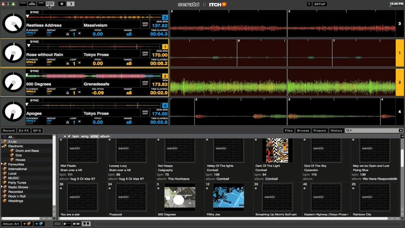405x228 pixels.
Task: Open the DJ-FX panel tab
Action: tap(24, 131)
